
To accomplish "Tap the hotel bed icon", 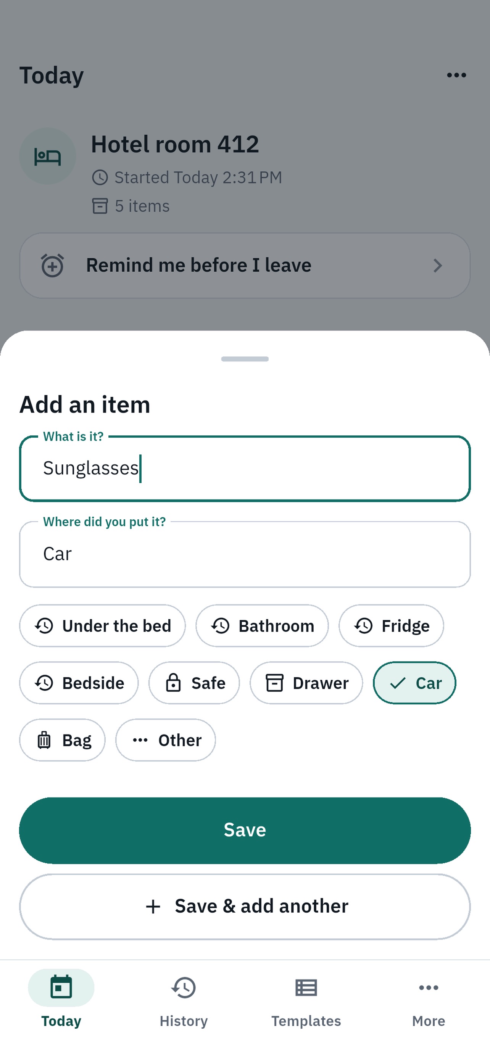I will point(48,156).
